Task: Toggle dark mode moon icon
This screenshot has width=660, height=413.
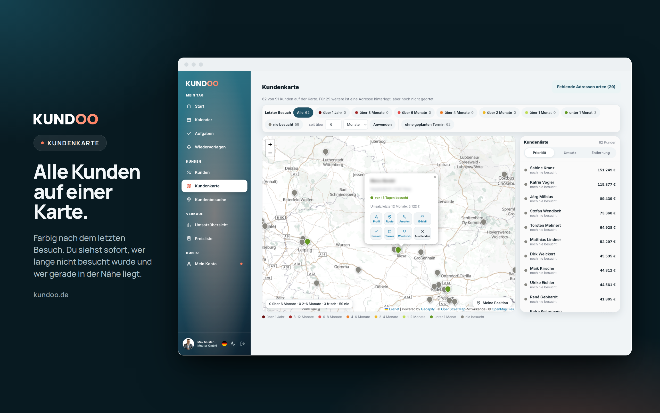Action: coord(234,344)
